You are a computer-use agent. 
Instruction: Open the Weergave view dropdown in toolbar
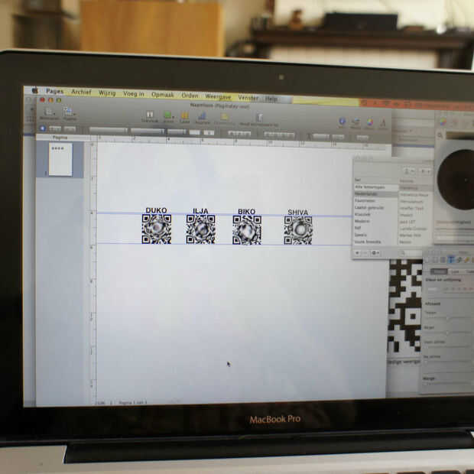click(49, 114)
